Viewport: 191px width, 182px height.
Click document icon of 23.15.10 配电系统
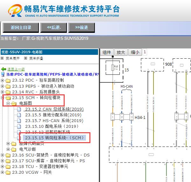tap(19, 127)
